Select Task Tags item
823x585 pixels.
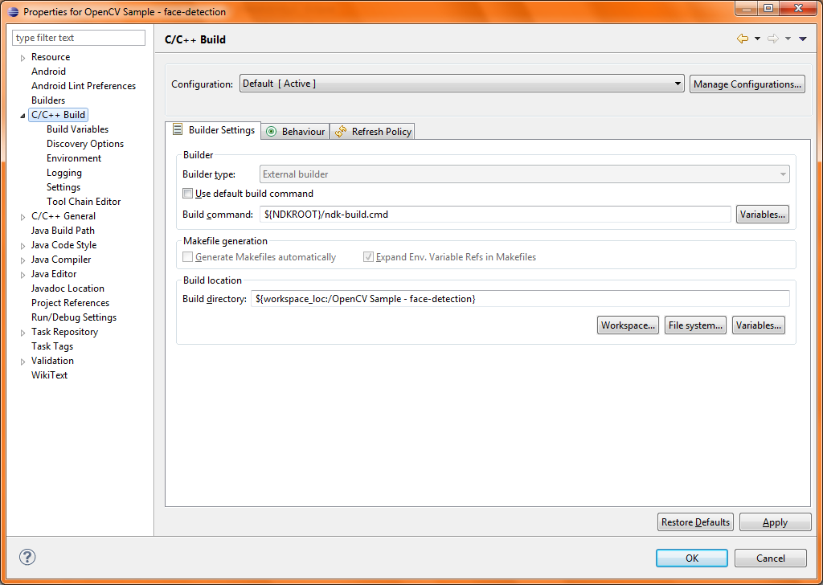(52, 346)
